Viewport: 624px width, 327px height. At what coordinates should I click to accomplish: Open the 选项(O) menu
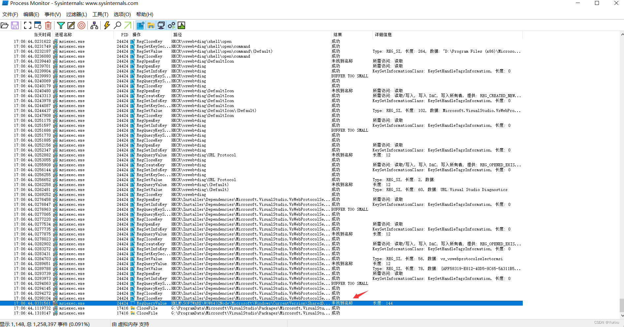[122, 14]
